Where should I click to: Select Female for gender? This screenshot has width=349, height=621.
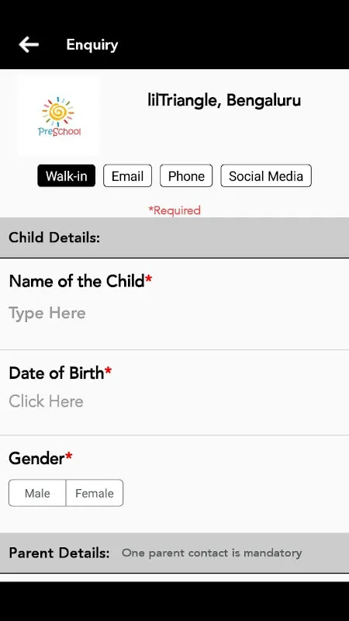point(95,493)
